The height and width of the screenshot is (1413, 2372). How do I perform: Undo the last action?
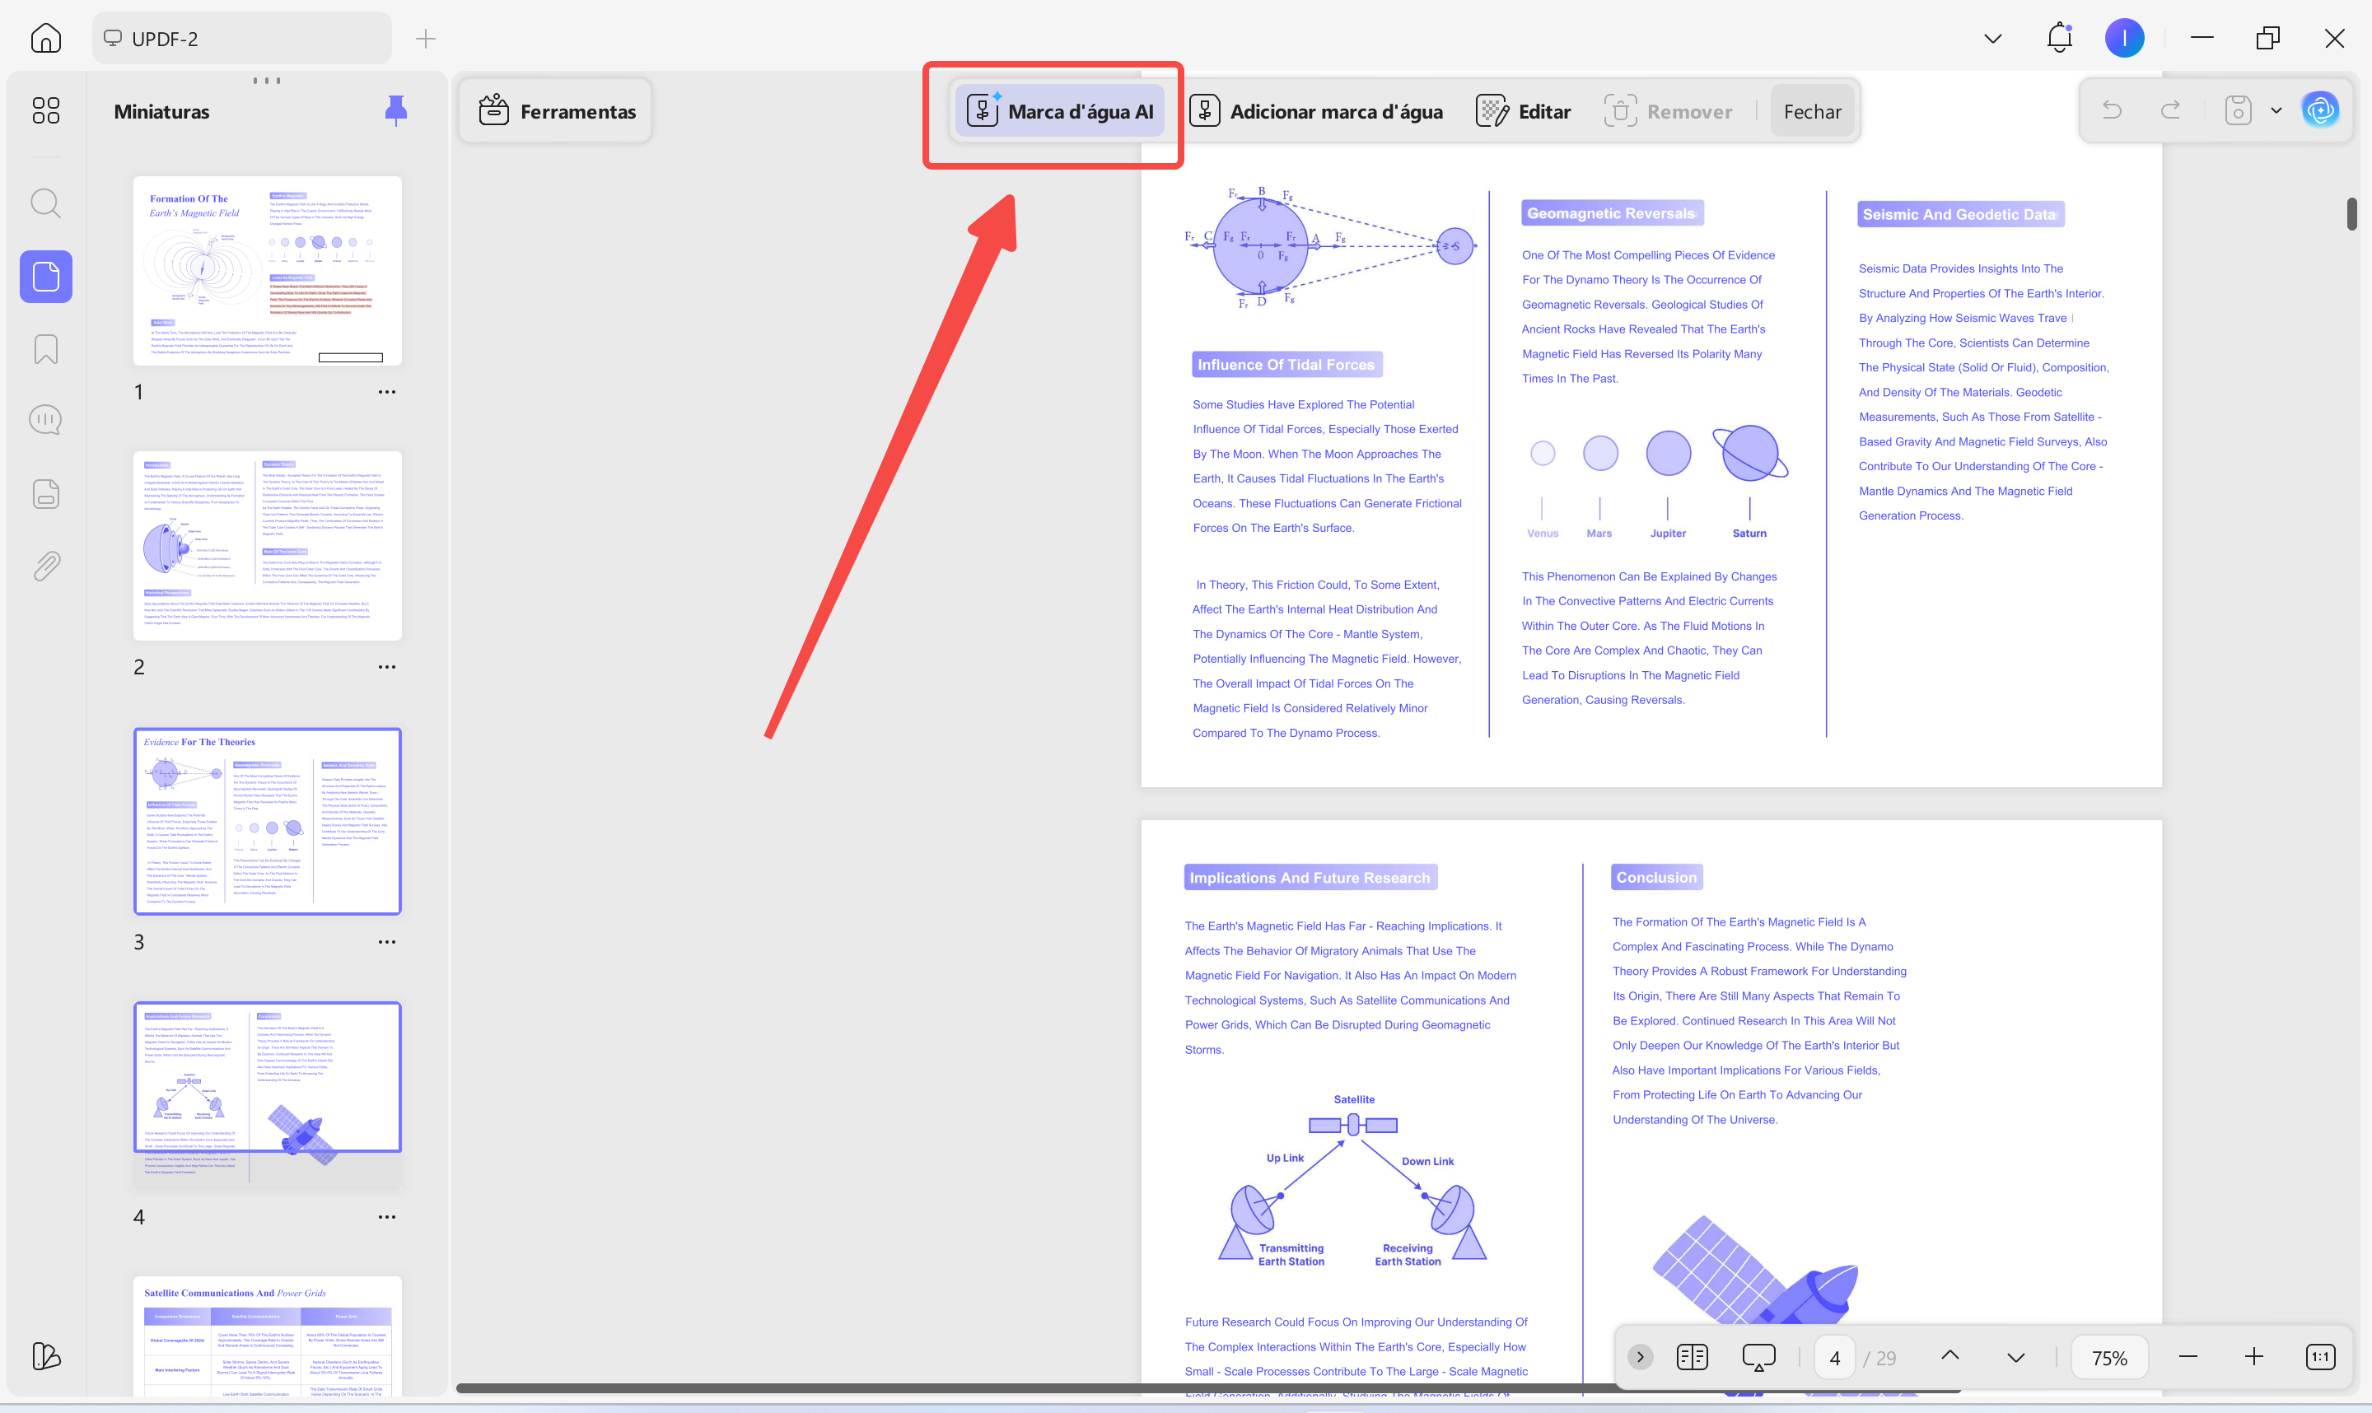(x=2111, y=110)
